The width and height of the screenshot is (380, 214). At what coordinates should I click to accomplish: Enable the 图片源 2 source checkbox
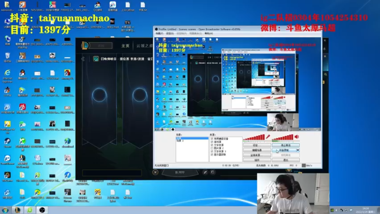(212, 148)
